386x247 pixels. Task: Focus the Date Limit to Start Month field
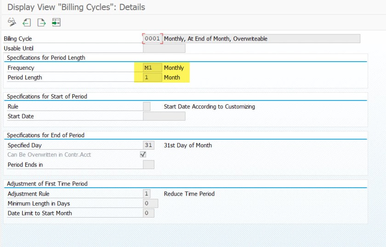click(149, 213)
